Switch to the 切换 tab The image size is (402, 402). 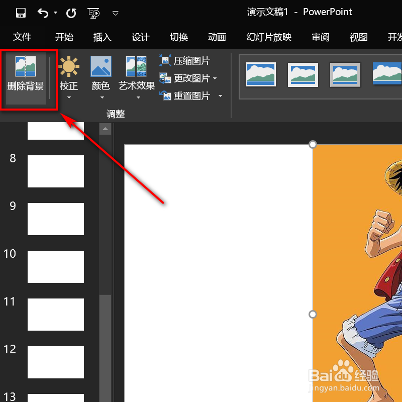(179, 37)
